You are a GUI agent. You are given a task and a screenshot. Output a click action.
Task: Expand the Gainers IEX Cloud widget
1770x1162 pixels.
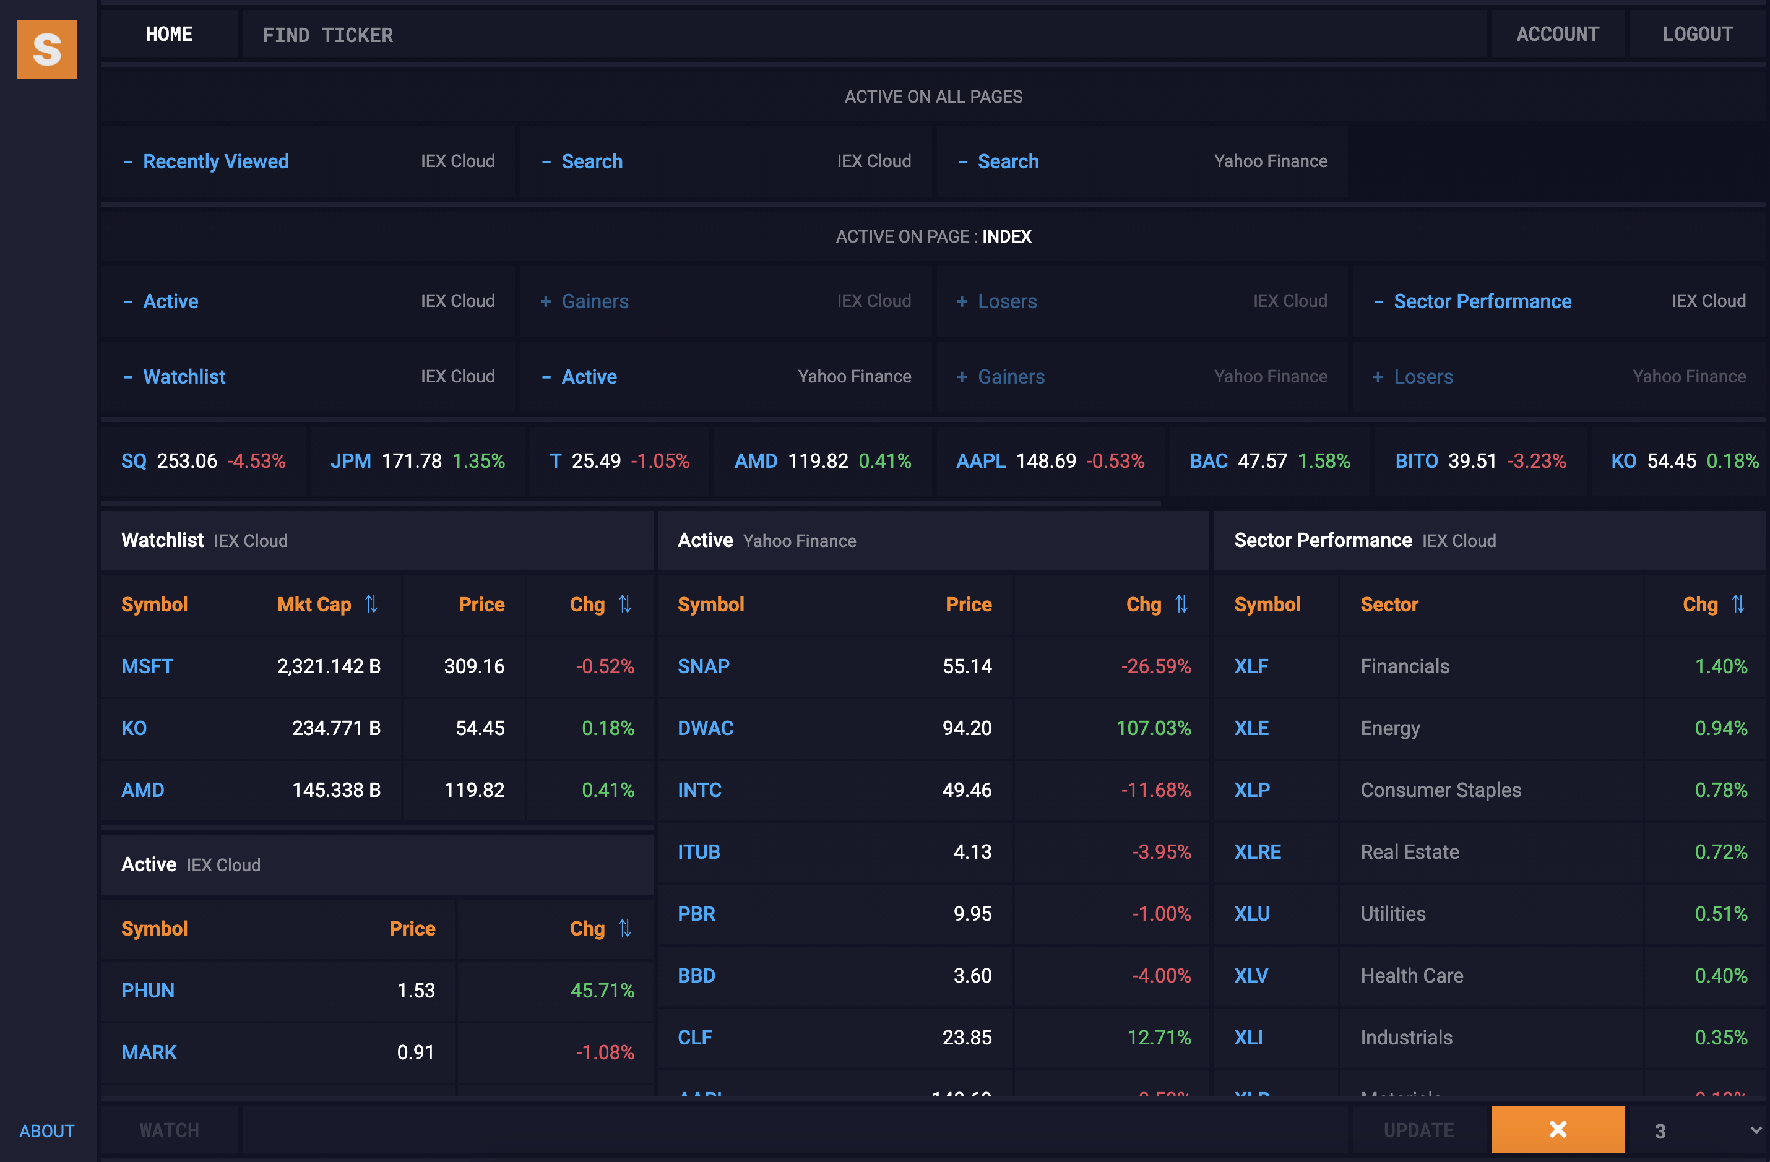[x=546, y=301]
